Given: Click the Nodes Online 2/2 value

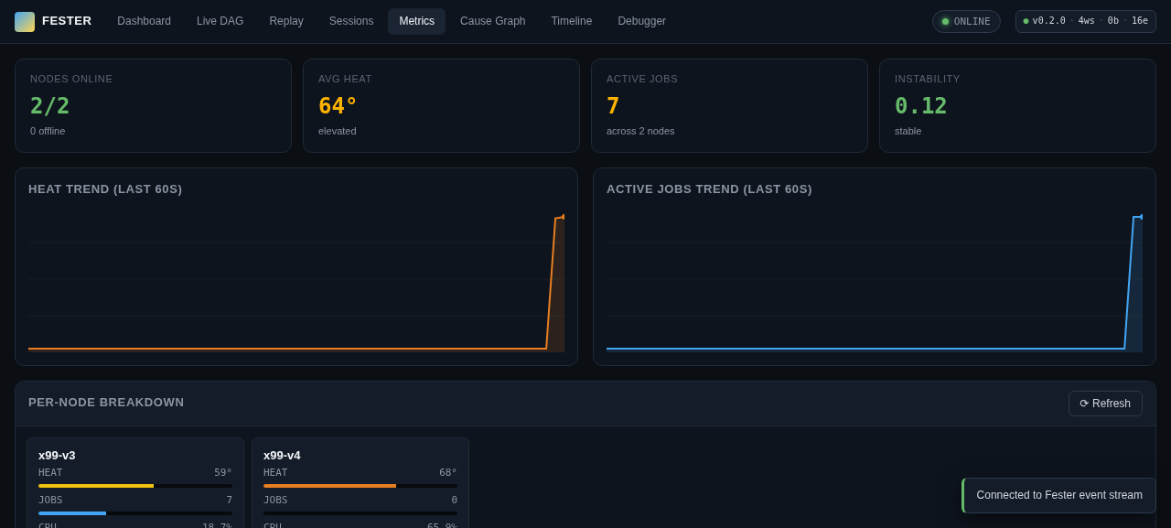Looking at the screenshot, I should (x=50, y=106).
